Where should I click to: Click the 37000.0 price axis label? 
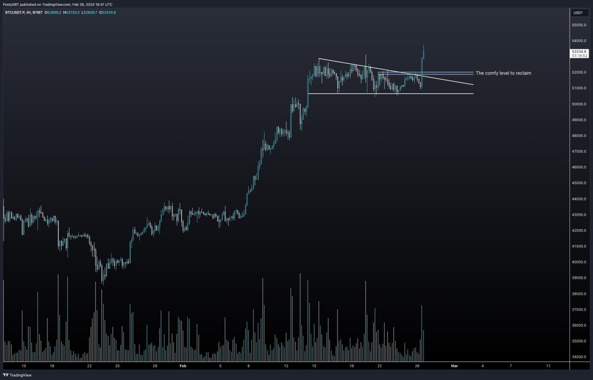(x=579, y=309)
